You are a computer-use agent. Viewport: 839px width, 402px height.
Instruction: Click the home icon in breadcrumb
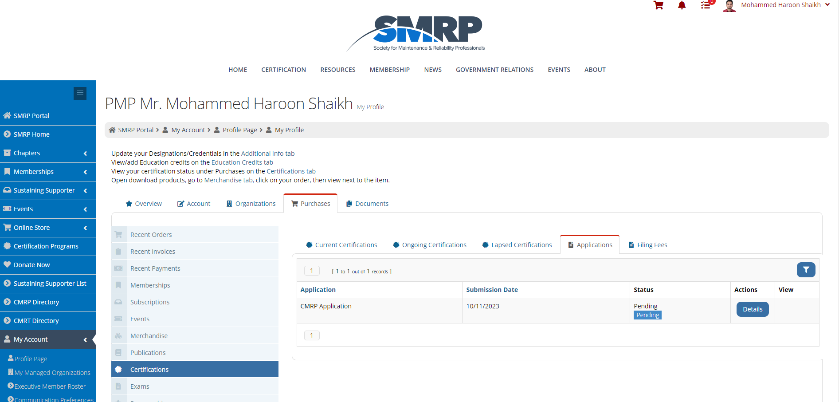(x=112, y=130)
